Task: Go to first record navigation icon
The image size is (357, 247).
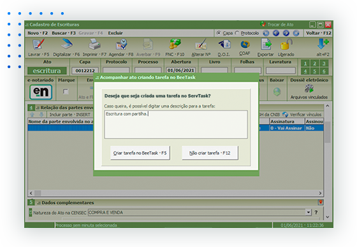Action: 266,33
